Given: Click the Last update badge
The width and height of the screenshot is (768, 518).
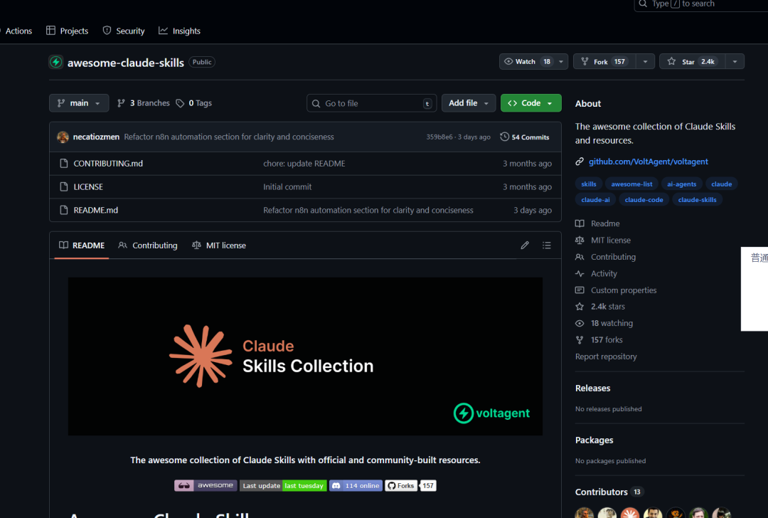Looking at the screenshot, I should [283, 486].
